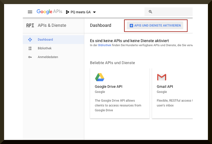Select Dashboard in the sidebar
Viewport: 212px width, 144px height.
(53, 40)
